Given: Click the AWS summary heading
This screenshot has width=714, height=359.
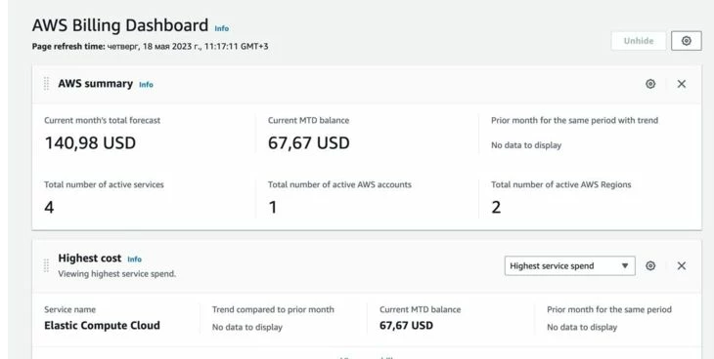Looking at the screenshot, I should point(96,84).
